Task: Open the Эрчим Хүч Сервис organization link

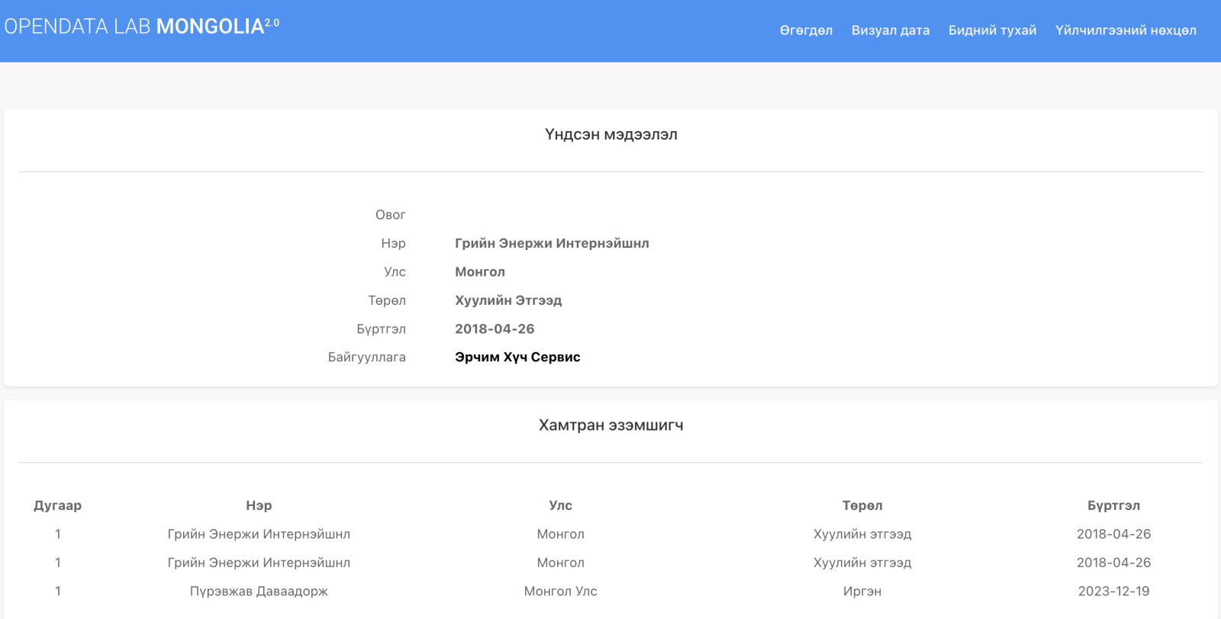Action: 517,358
